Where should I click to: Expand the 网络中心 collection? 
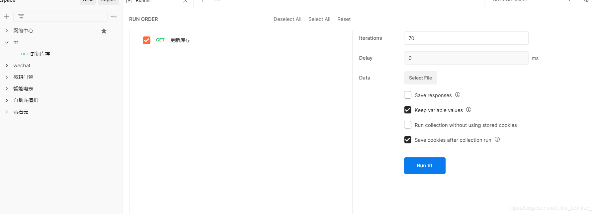(x=7, y=31)
